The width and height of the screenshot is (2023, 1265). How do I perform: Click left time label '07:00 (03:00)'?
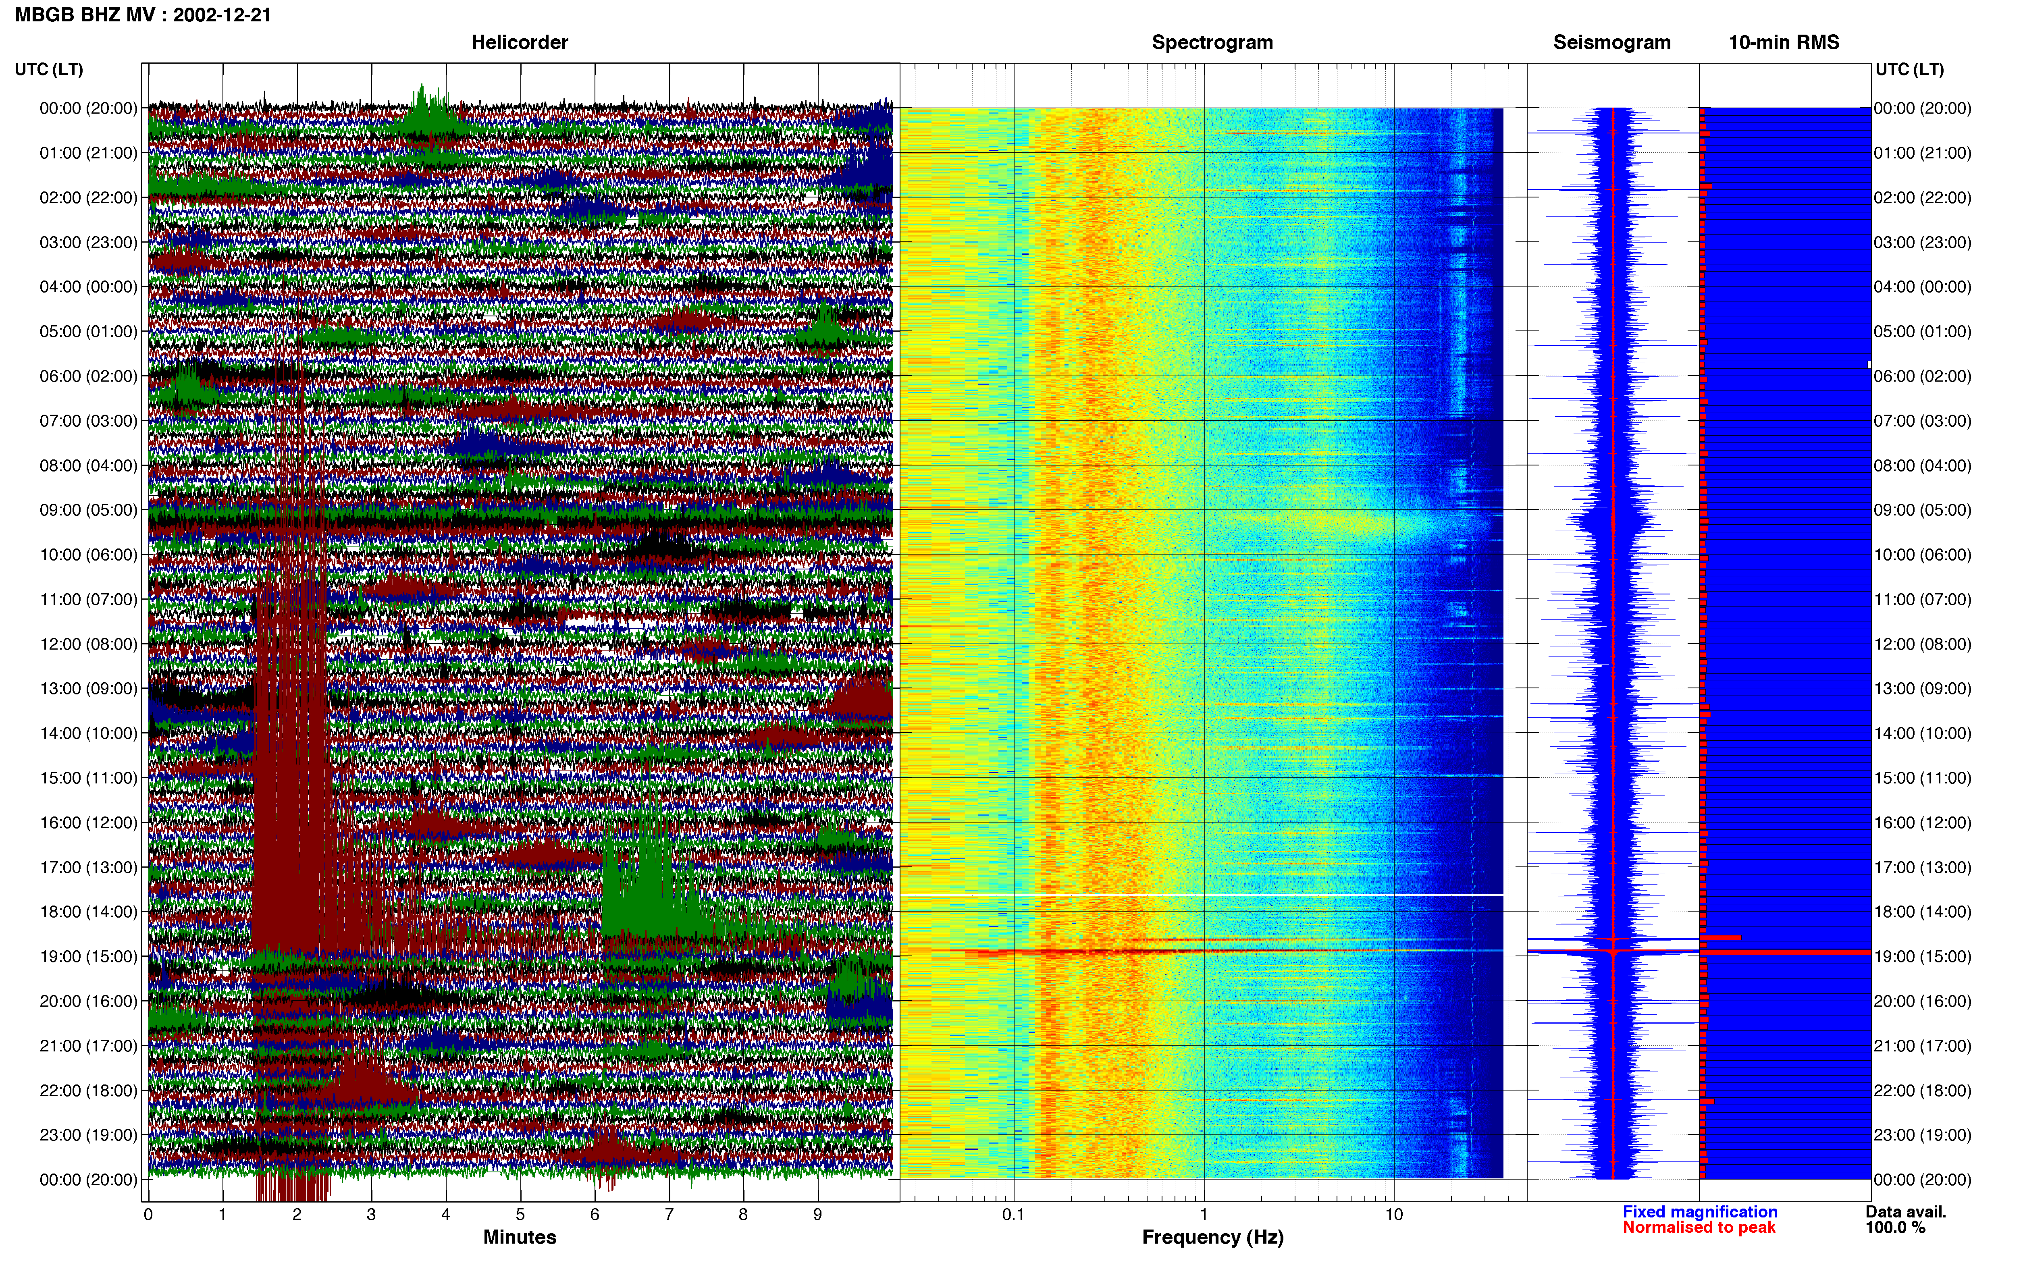pyautogui.click(x=89, y=421)
